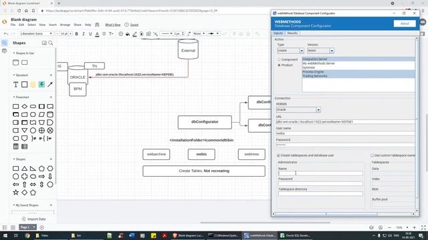Screen dimensions: 428x240
Task: Select My webMethods Server in product list
Action: pyautogui.click(x=358, y=63)
